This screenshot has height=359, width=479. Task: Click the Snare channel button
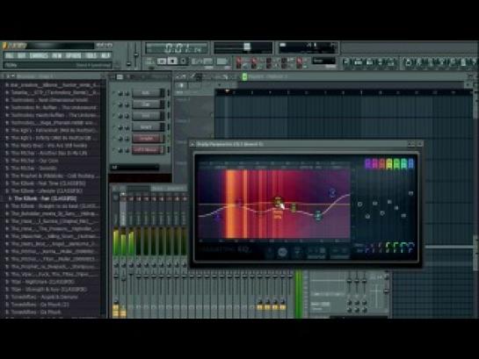[148, 127]
